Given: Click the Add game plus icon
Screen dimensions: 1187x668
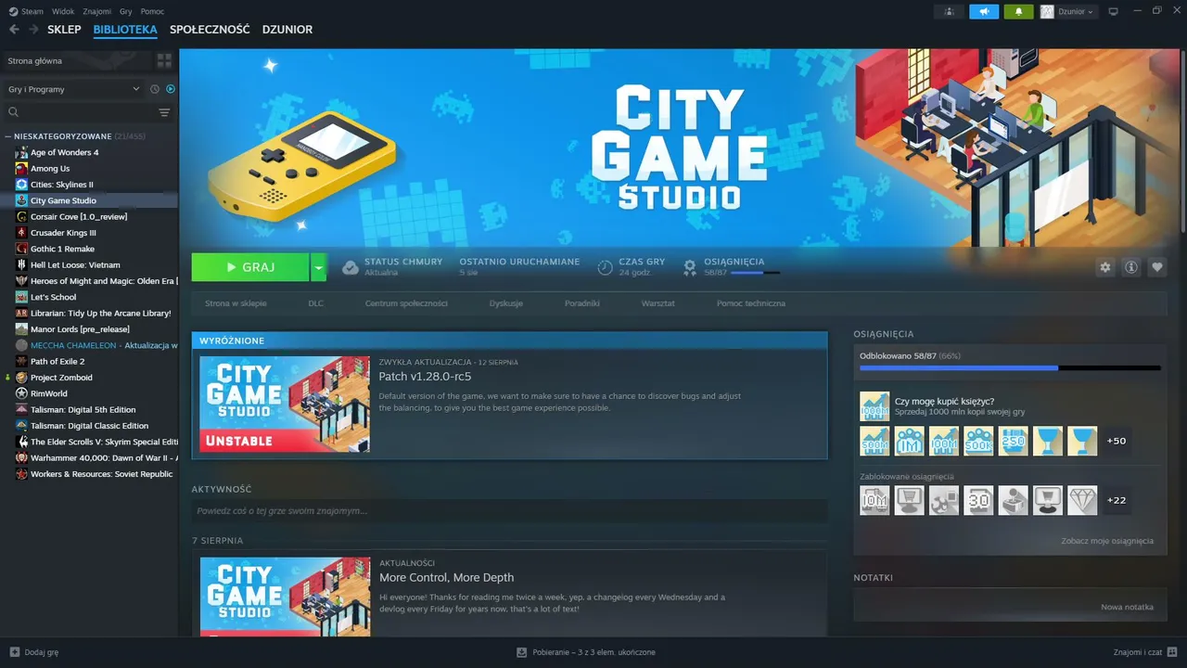Looking at the screenshot, I should (x=14, y=652).
